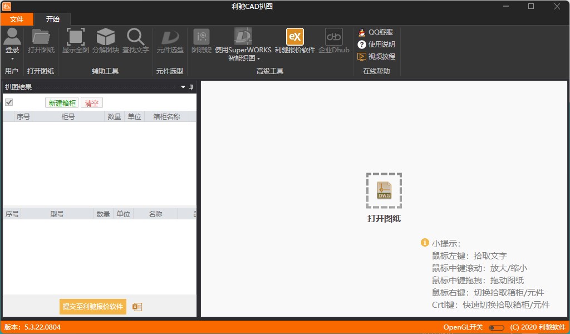Launch 利驰报价软件 from the toolbar

[294, 37]
